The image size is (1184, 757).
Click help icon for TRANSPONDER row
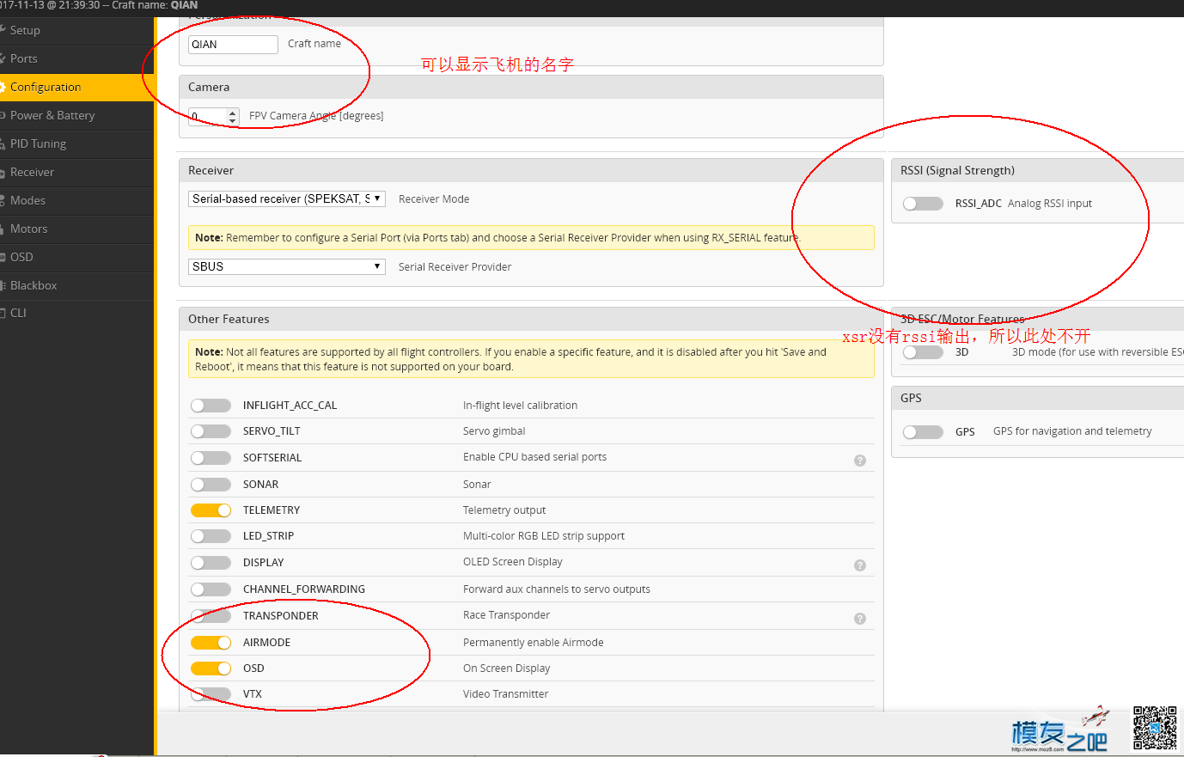(x=860, y=619)
